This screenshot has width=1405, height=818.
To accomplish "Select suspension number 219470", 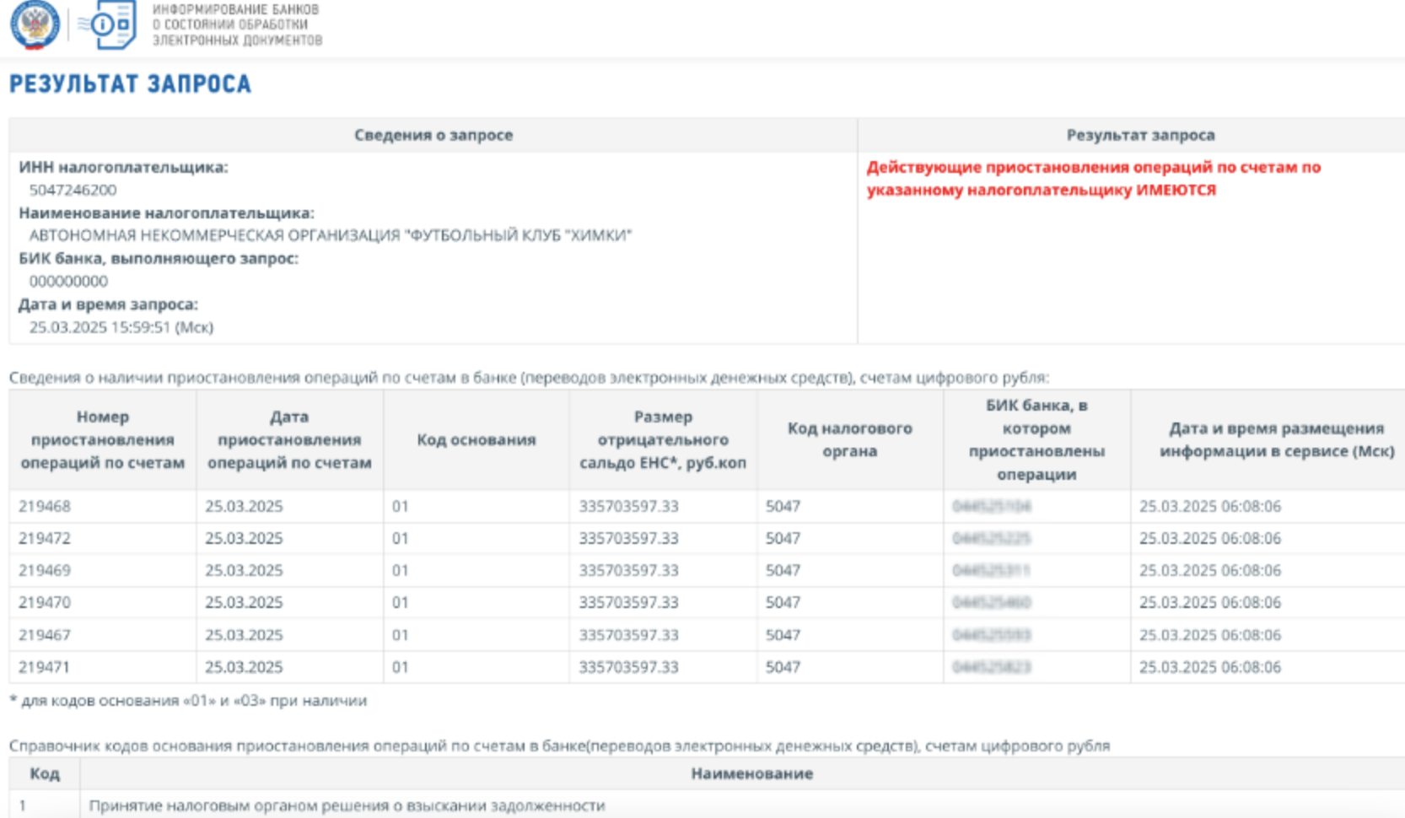I will [45, 602].
